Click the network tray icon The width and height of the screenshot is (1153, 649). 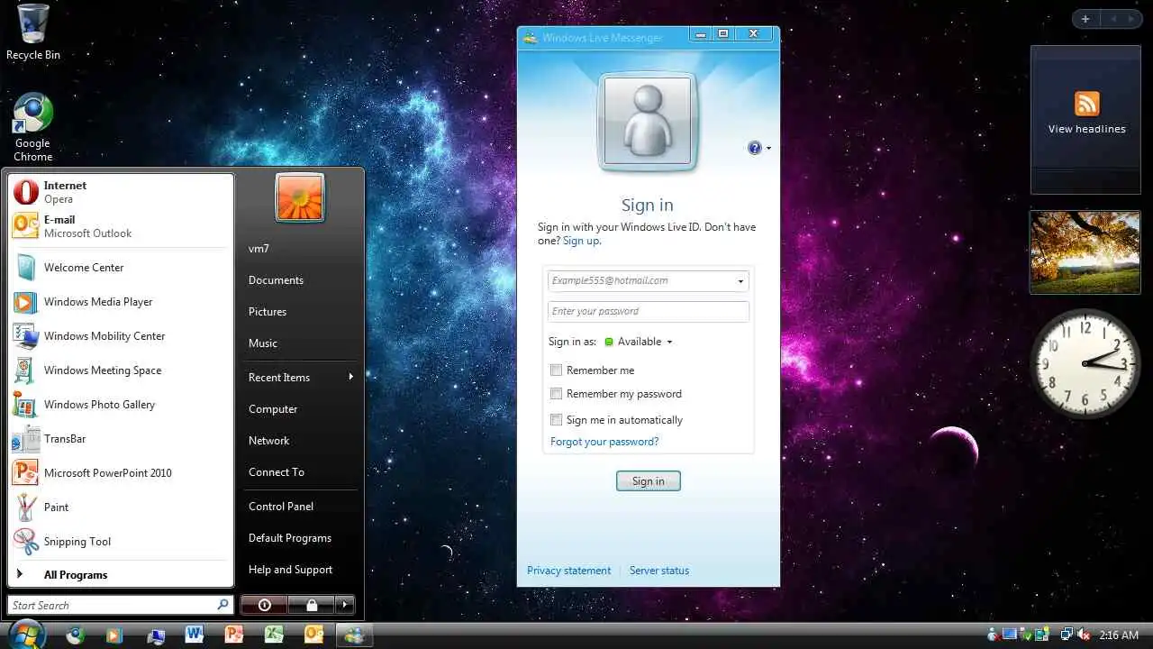coord(1066,635)
